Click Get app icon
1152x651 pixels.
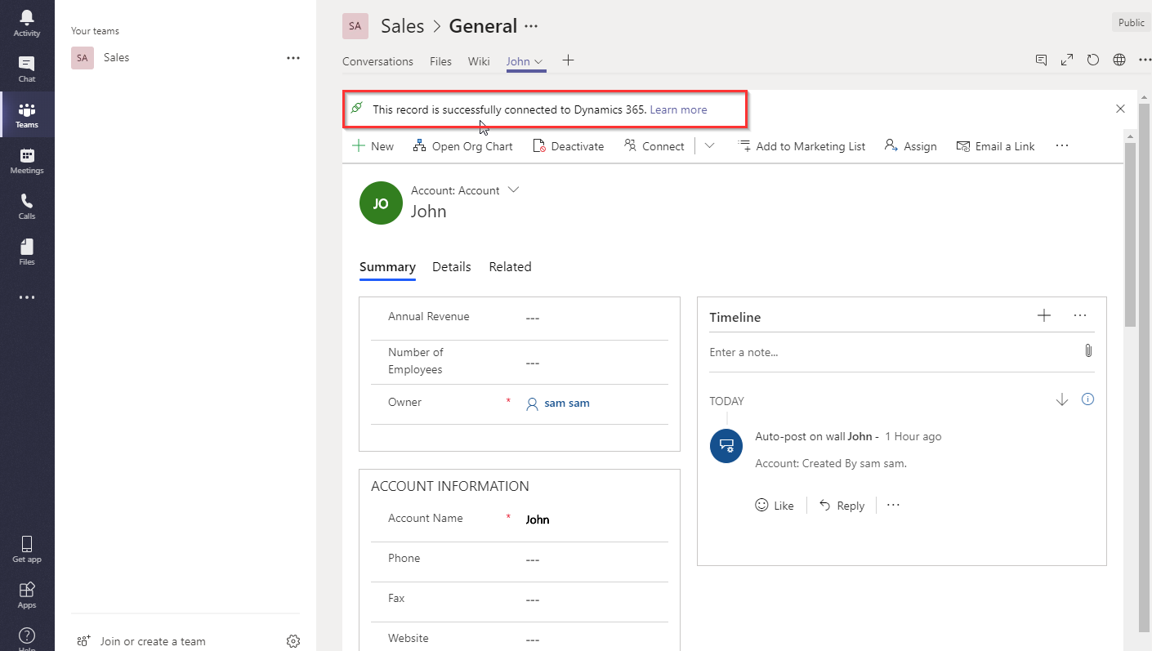[x=27, y=549]
